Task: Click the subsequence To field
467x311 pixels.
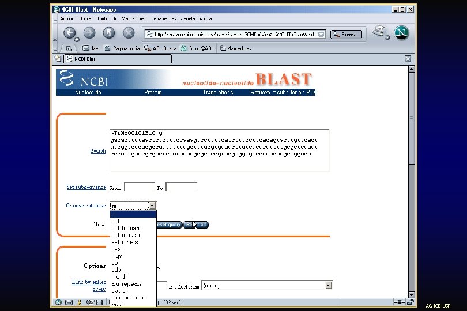Action: [x=182, y=187]
